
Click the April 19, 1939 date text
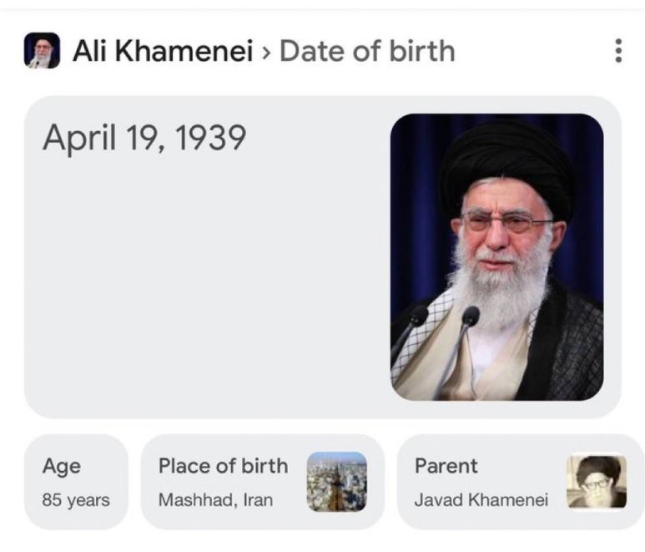pyautogui.click(x=144, y=138)
